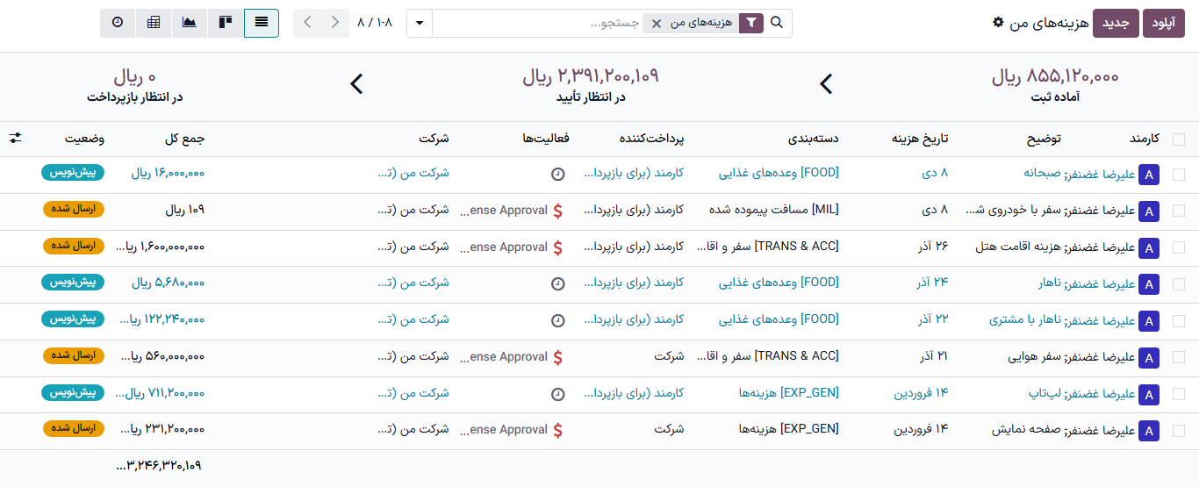Sort by تاریخ هزینه column header

(921, 139)
